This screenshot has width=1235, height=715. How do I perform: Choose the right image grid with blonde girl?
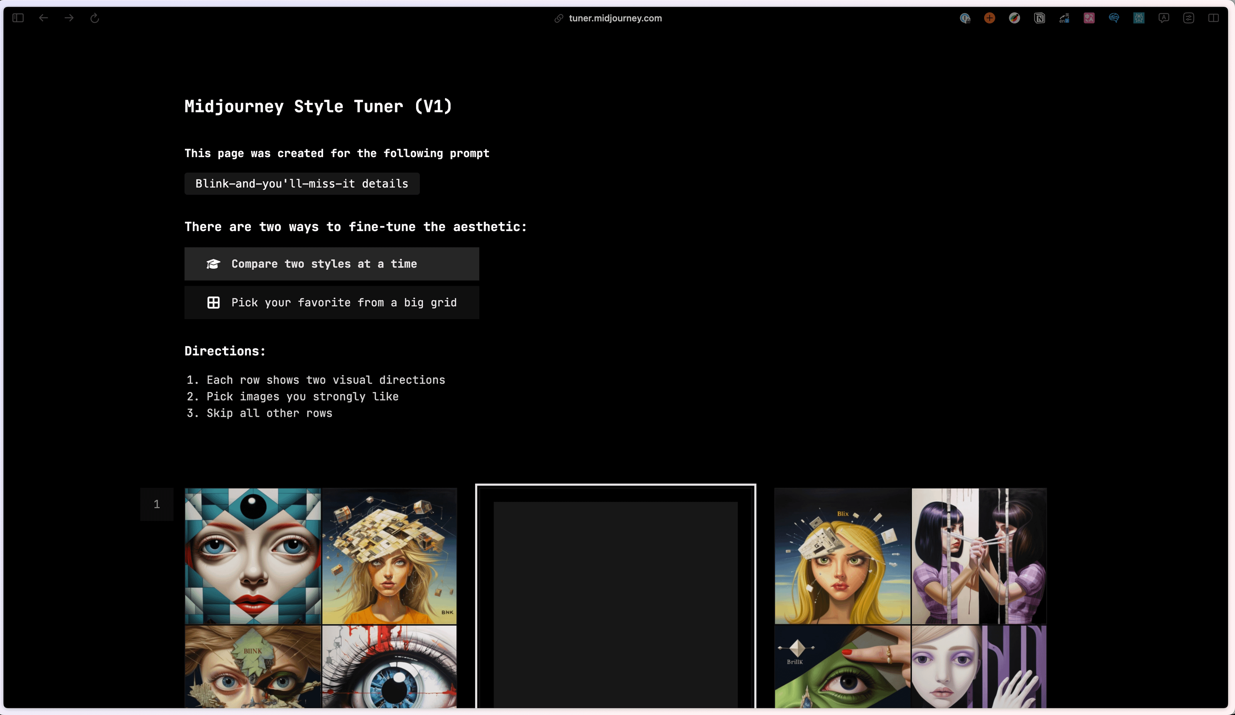coord(910,598)
